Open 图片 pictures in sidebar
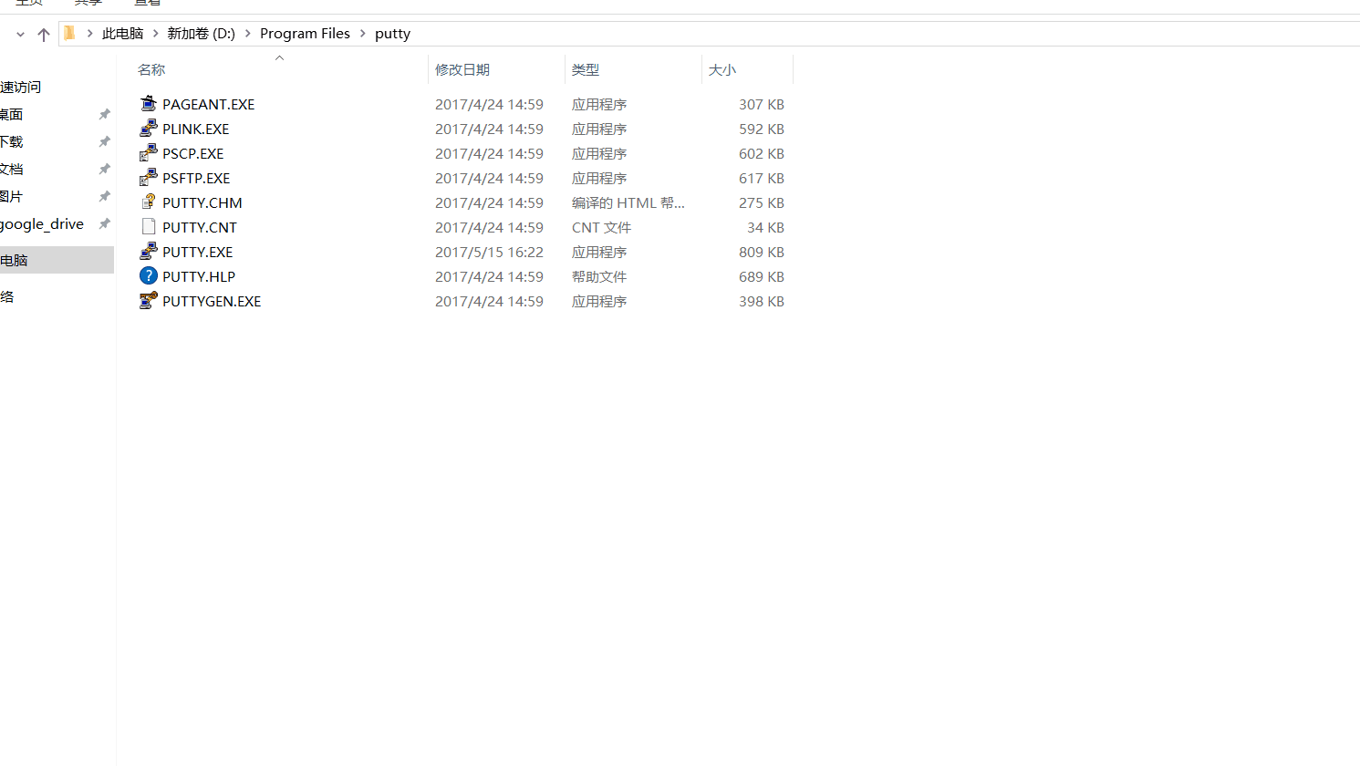 (12, 196)
